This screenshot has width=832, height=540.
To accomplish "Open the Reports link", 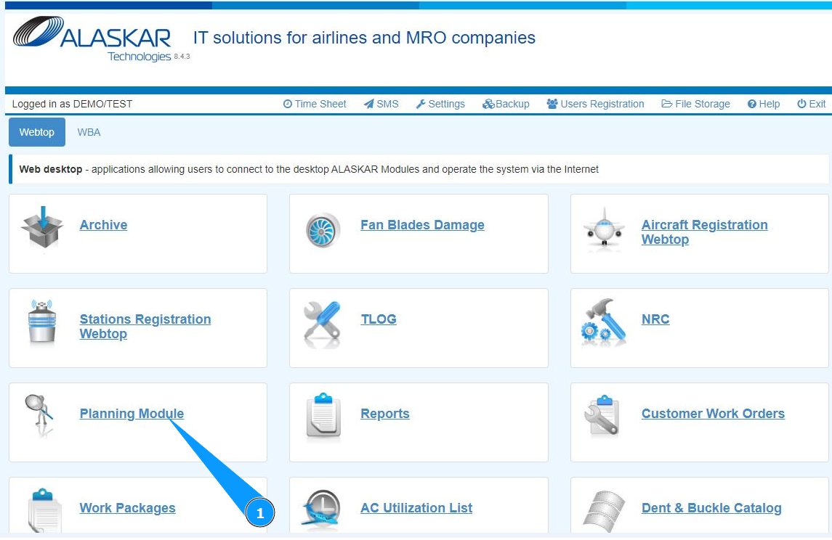I will 384,413.
